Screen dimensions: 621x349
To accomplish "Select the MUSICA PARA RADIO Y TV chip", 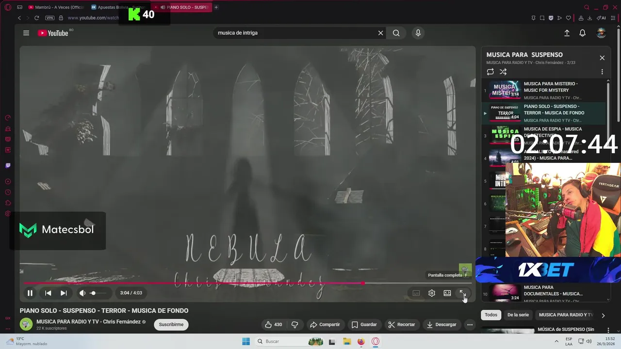I will pos(566,315).
